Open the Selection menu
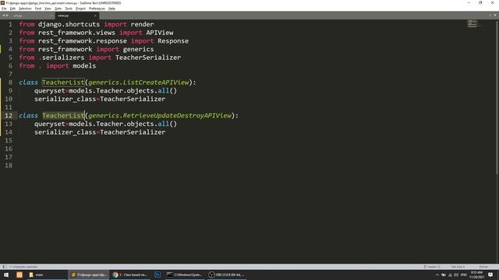499x280 pixels. [x=25, y=9]
